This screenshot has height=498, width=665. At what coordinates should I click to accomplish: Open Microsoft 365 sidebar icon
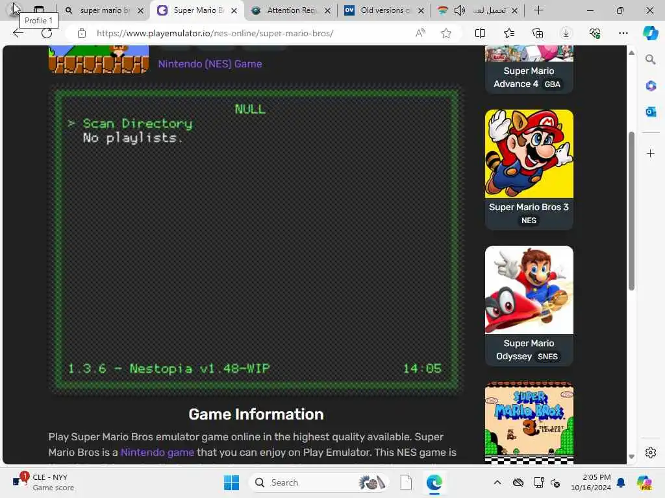click(651, 86)
